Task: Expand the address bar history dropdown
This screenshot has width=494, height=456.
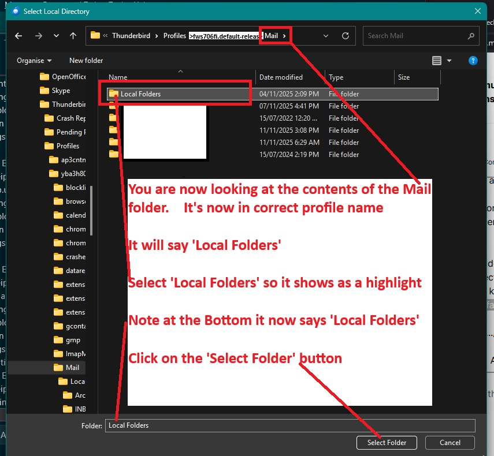Action: (326, 36)
